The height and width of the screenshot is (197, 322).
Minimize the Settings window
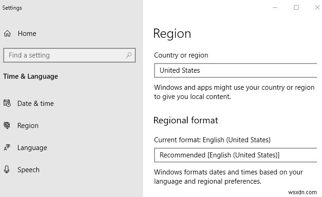[x=275, y=7]
